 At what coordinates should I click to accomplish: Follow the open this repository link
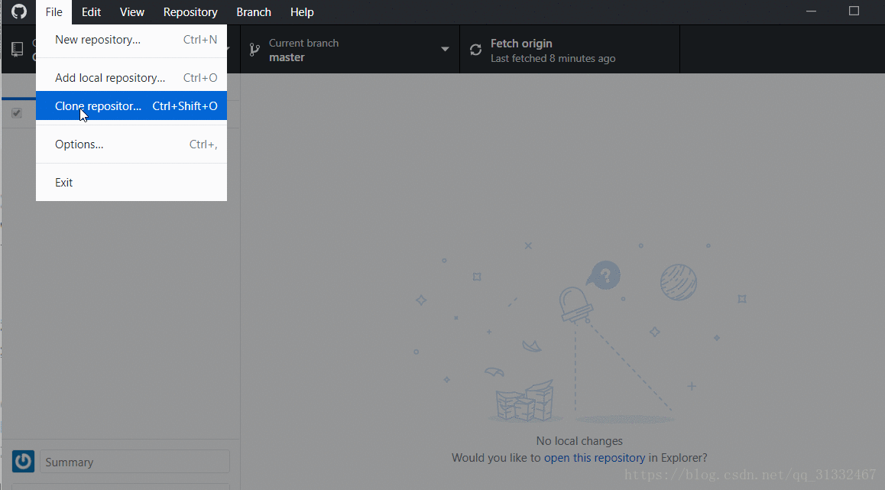coord(595,458)
